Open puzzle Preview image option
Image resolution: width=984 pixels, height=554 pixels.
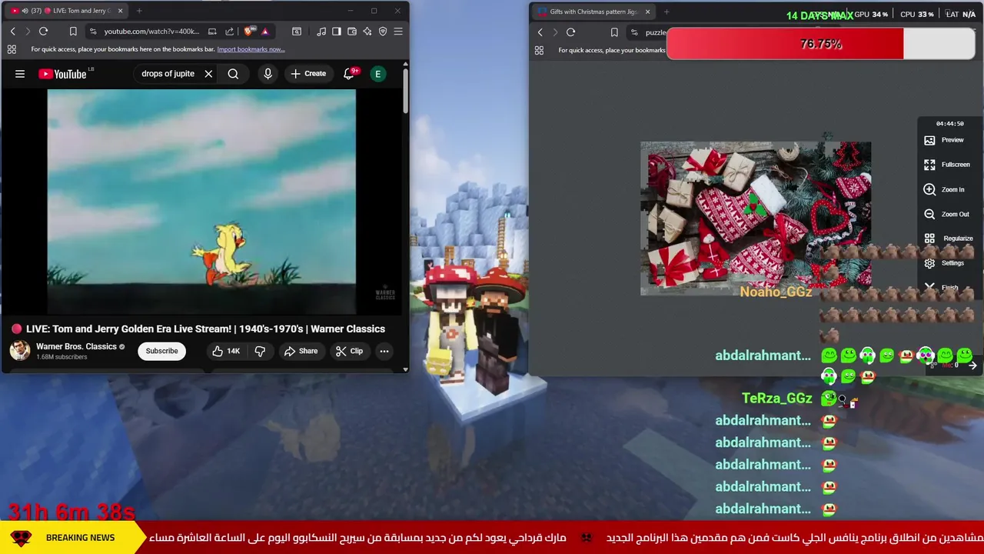point(945,140)
